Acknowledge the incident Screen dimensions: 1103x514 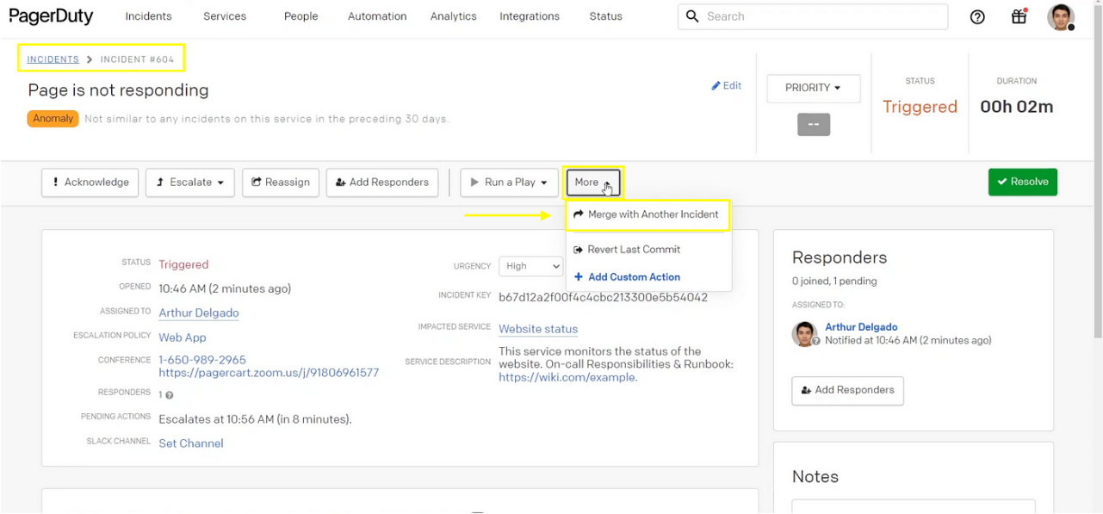(x=90, y=183)
